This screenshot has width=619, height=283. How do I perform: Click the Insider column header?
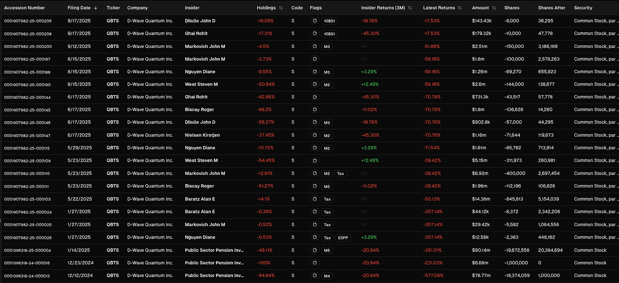point(192,8)
